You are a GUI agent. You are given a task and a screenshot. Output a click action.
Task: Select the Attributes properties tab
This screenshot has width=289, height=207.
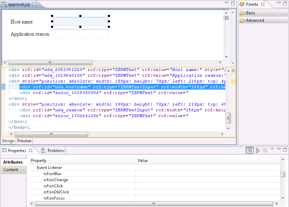13,162
